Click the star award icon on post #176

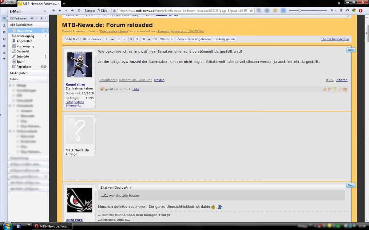335,89
